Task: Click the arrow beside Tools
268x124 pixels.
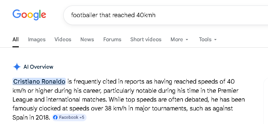Action: (215, 40)
